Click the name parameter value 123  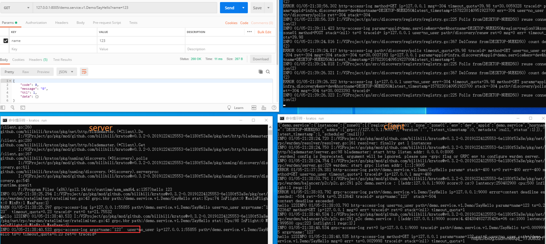coord(102,41)
